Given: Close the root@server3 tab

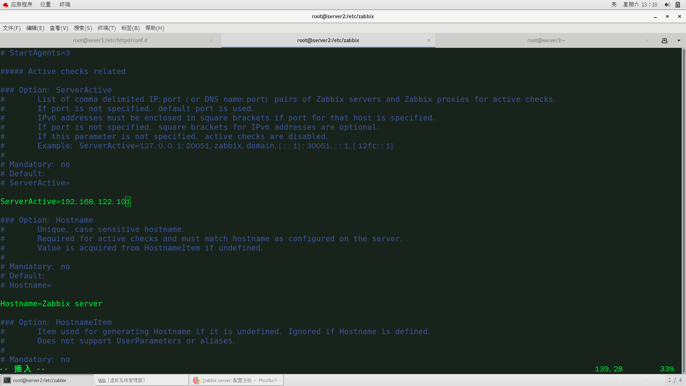Looking at the screenshot, I should pos(647,40).
